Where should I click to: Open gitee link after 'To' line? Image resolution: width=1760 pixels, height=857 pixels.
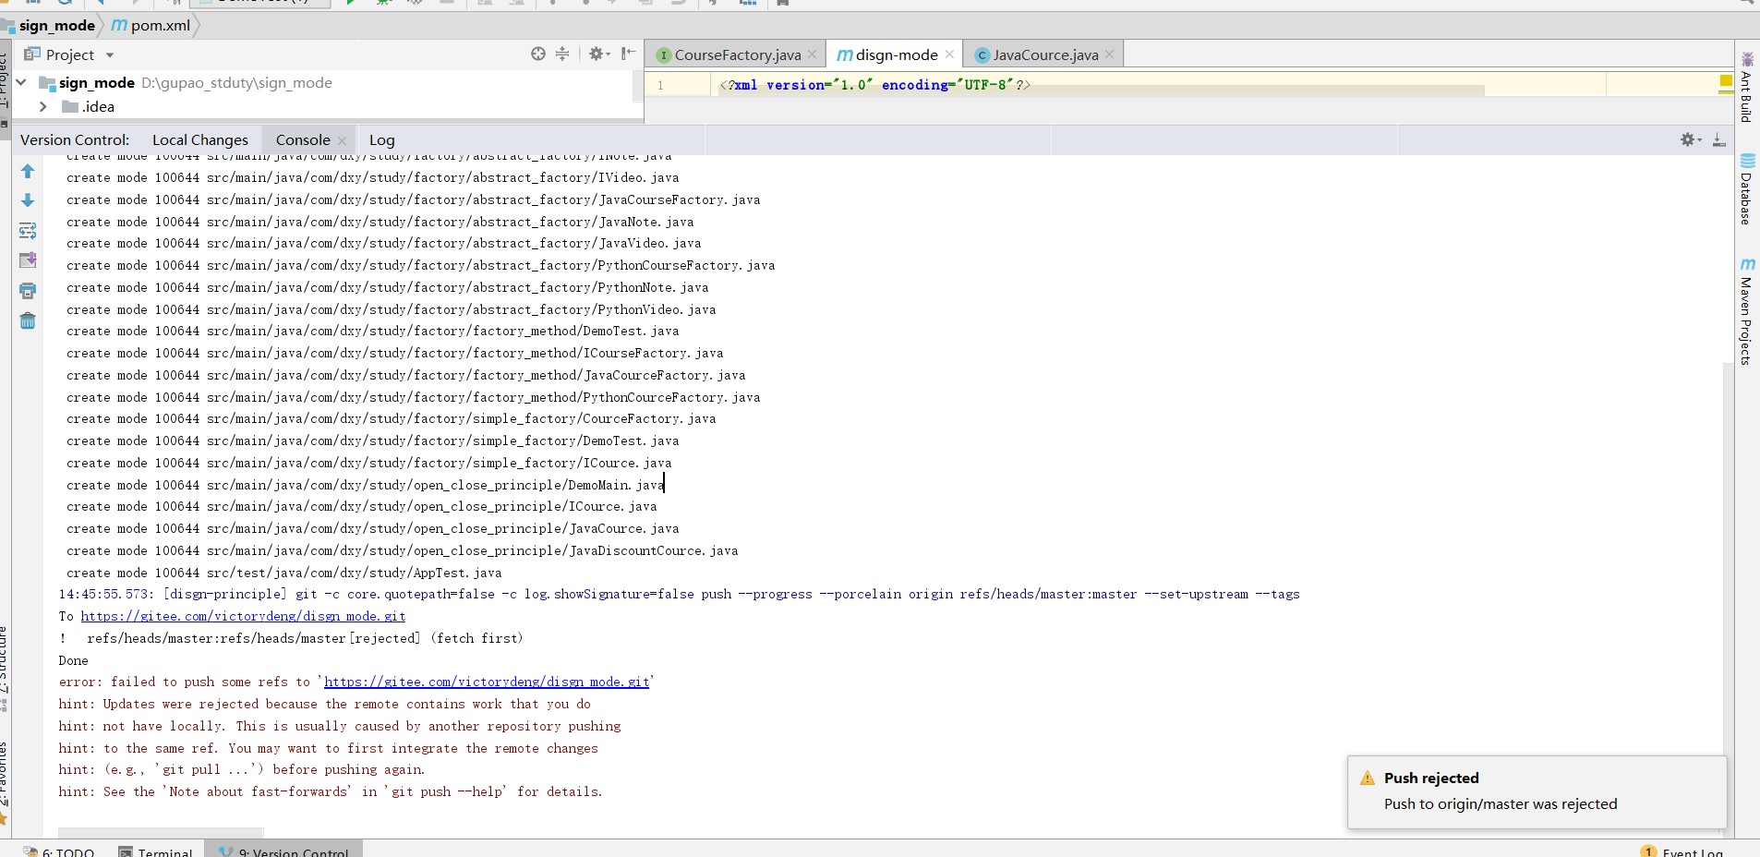pyautogui.click(x=243, y=616)
